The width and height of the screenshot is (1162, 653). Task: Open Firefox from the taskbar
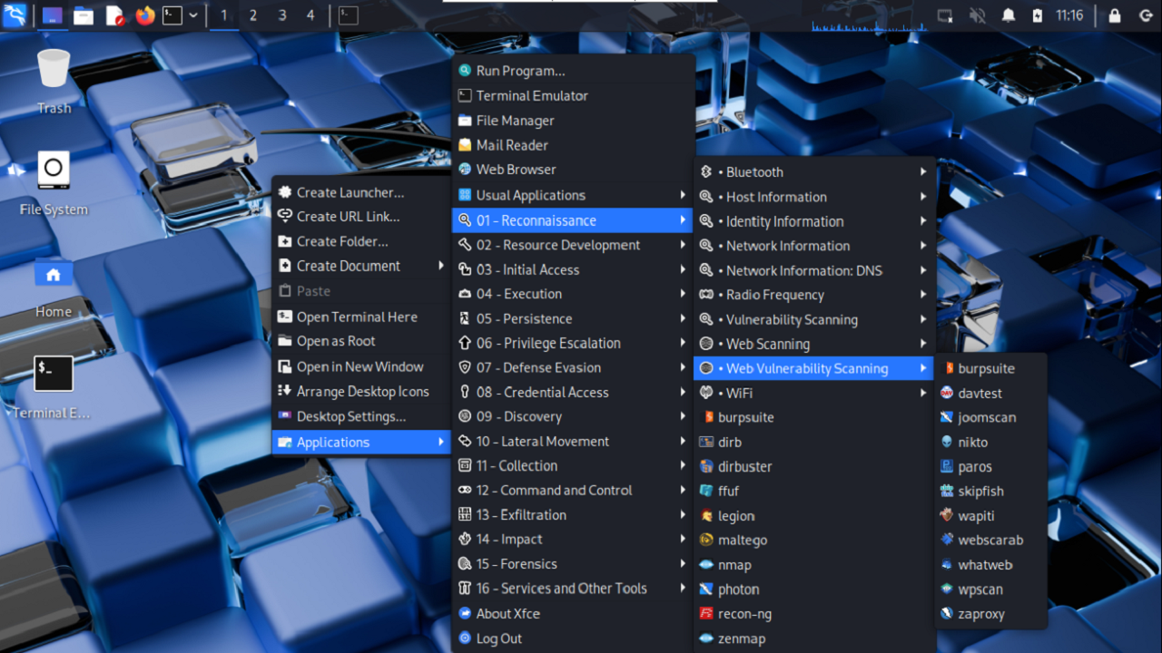pyautogui.click(x=144, y=15)
